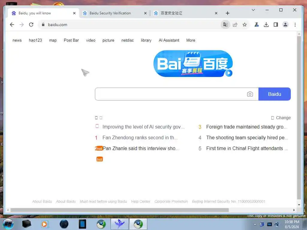This screenshot has width=307, height=230.
Task: View site info via the lock icon
Action: [43, 25]
